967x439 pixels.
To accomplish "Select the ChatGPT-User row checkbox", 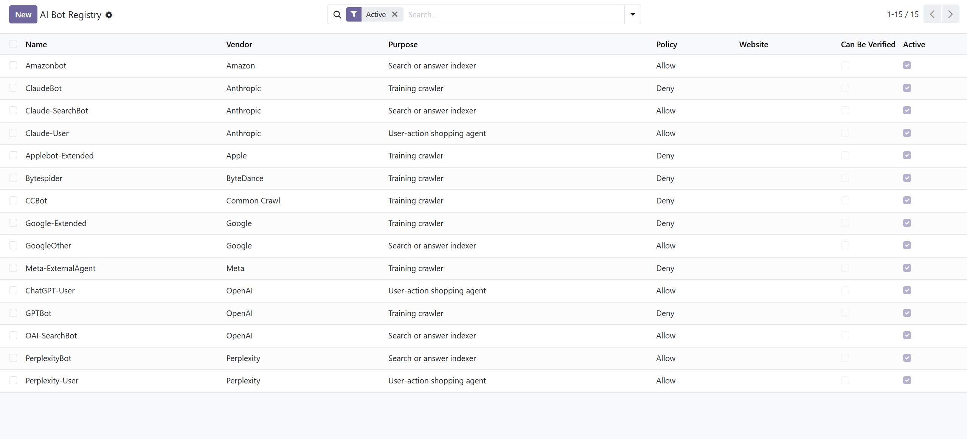I will pos(13,290).
